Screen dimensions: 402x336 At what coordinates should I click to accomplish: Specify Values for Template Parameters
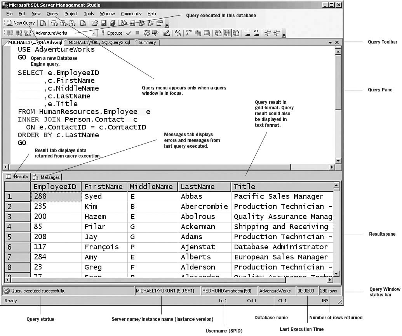click(x=178, y=33)
